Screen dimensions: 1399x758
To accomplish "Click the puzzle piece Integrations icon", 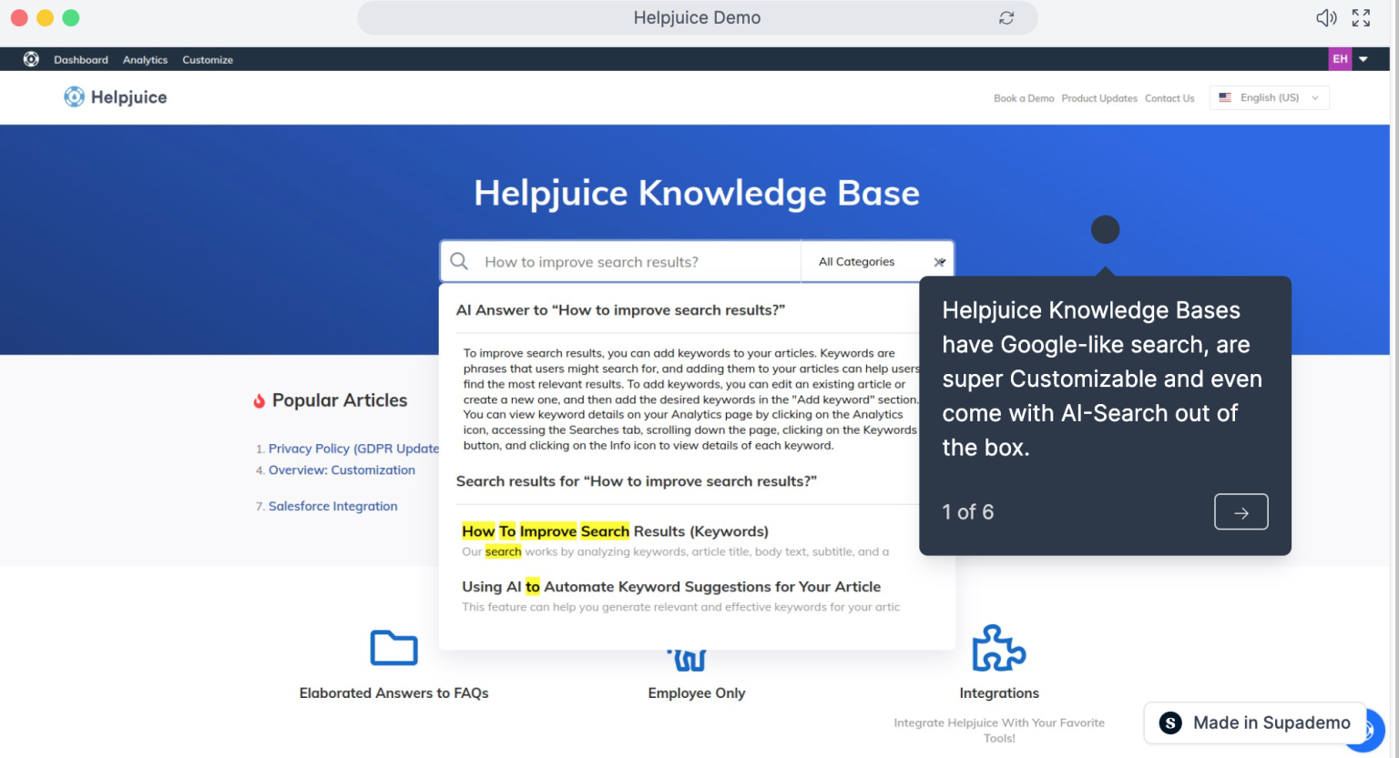I will coord(998,648).
